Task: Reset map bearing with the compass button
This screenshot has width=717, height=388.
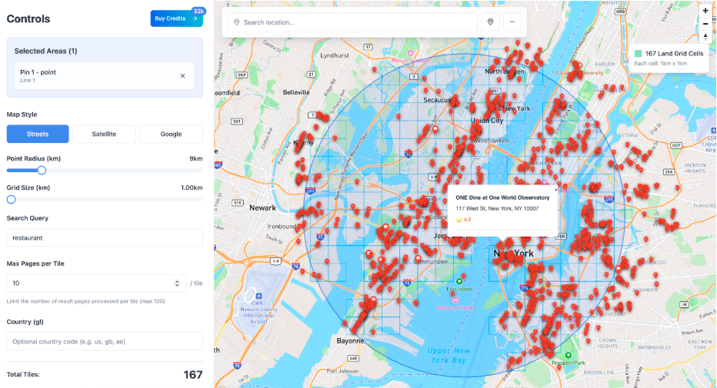Action: click(705, 37)
